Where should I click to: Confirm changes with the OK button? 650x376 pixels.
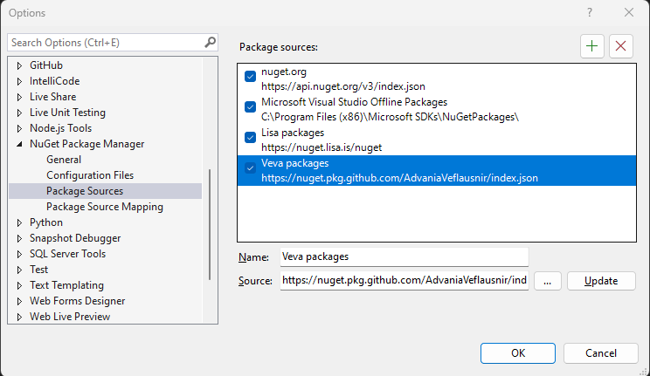coord(518,353)
